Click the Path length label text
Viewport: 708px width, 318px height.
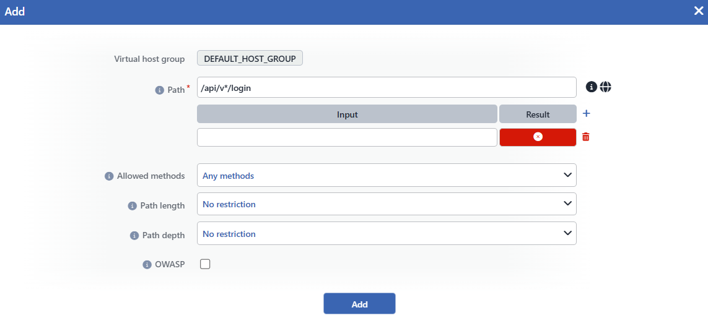(x=162, y=205)
